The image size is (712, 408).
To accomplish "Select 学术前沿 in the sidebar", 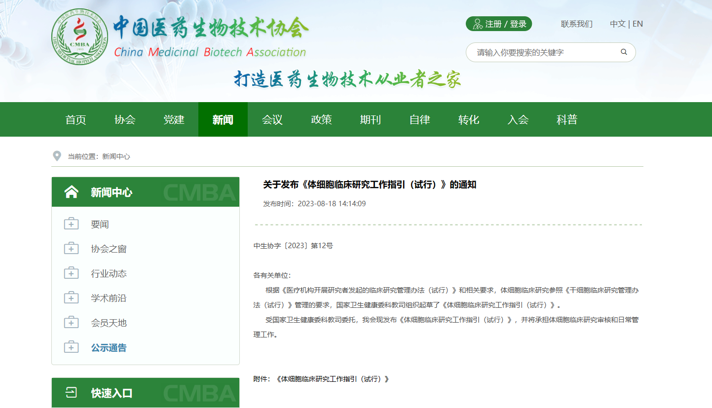I will click(x=109, y=298).
